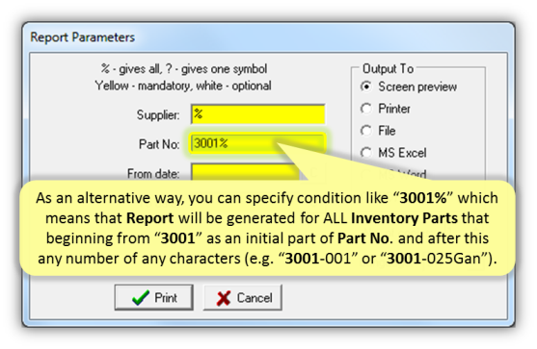Click the wildcard hint text about % and ?
537x349 pixels.
point(183,69)
